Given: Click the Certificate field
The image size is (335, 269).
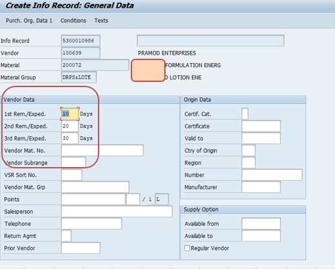Looking at the screenshot, I should coord(261,126).
